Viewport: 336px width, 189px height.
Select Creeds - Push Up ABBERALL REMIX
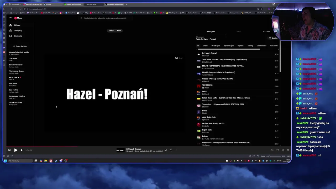click(238, 80)
